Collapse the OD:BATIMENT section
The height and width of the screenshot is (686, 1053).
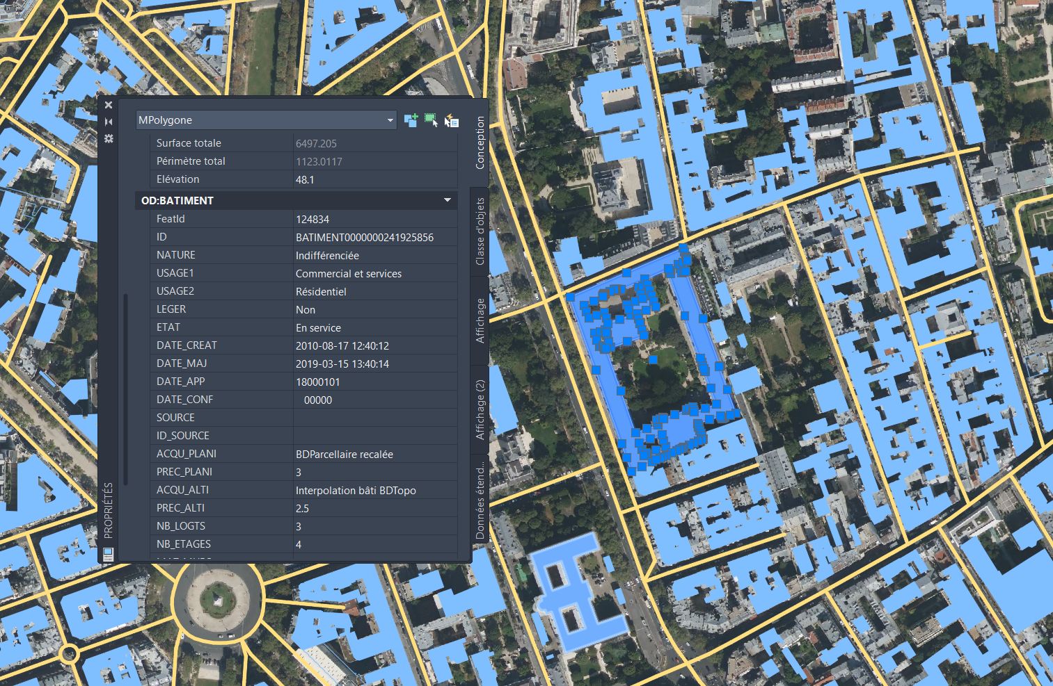click(x=448, y=200)
